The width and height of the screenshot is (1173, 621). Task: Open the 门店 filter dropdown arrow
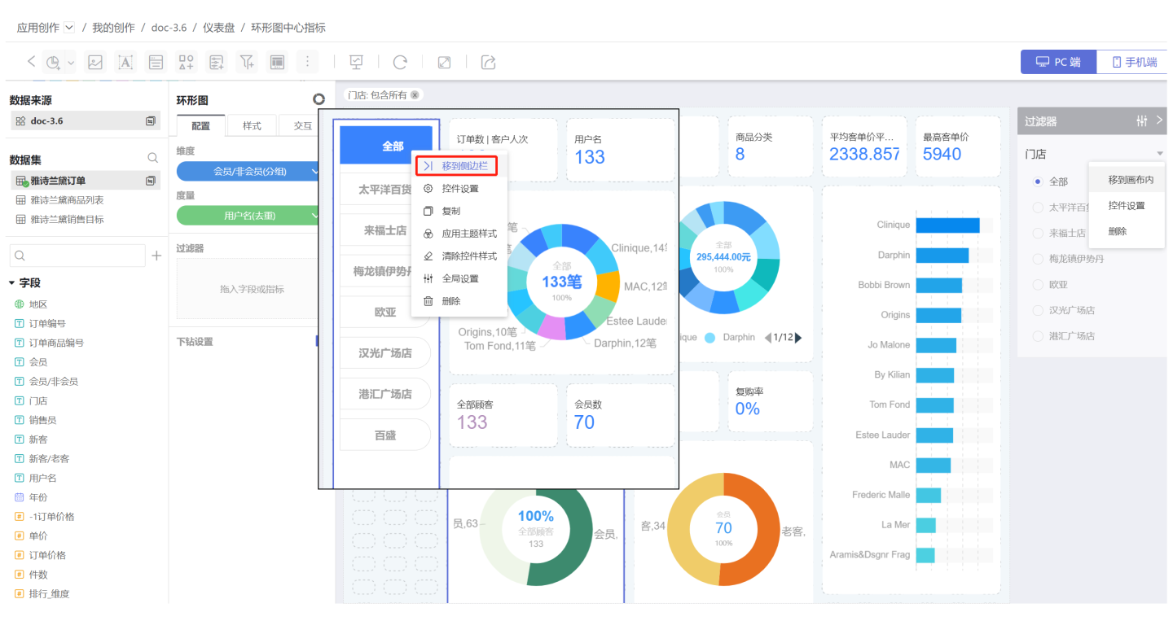click(1159, 154)
